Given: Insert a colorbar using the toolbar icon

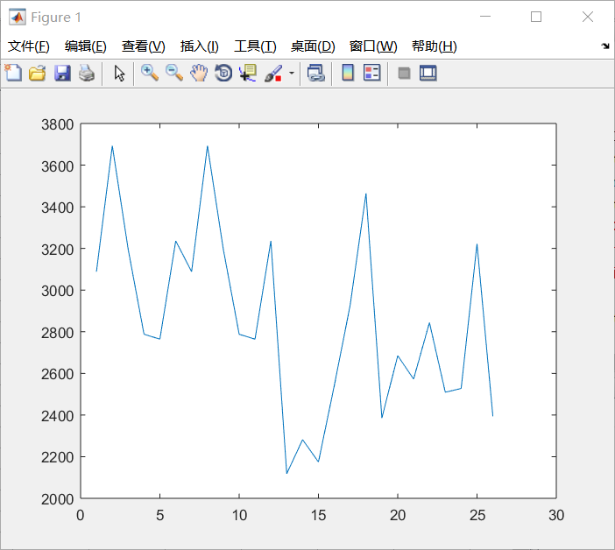Looking at the screenshot, I should [x=348, y=73].
